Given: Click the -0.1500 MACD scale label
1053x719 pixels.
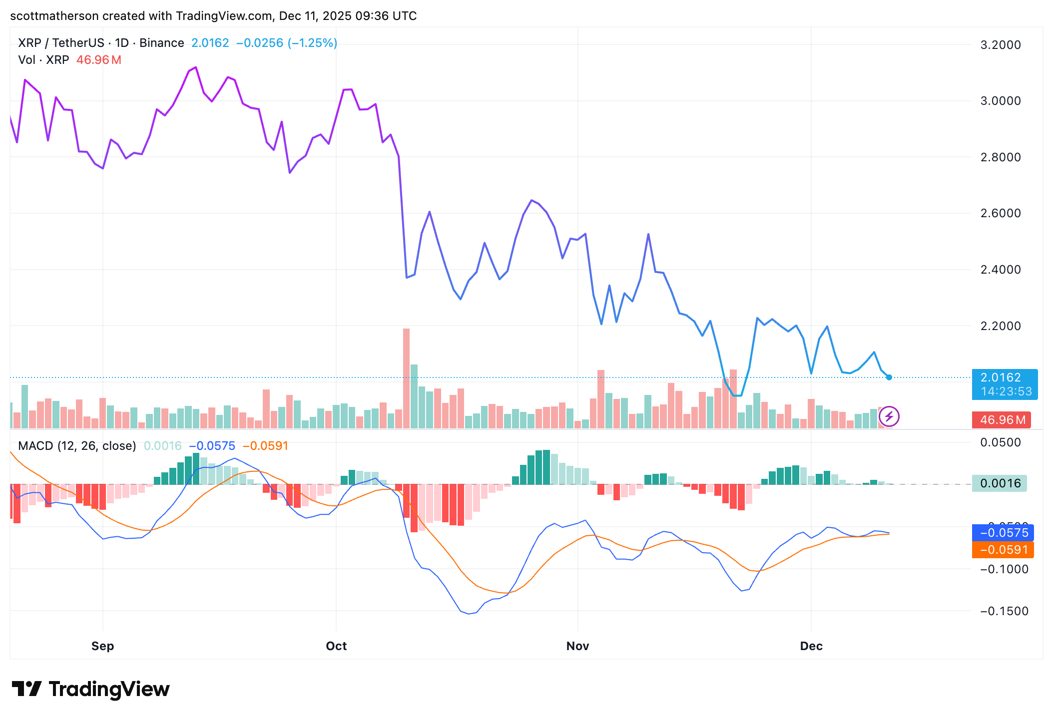Looking at the screenshot, I should point(1004,611).
